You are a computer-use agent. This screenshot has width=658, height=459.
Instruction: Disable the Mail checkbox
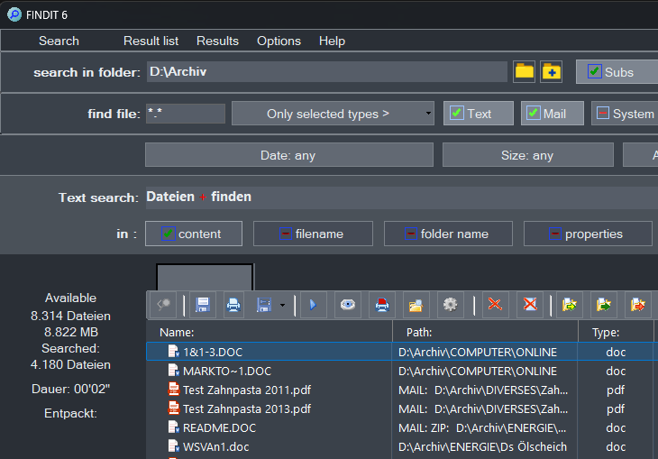[x=533, y=114]
